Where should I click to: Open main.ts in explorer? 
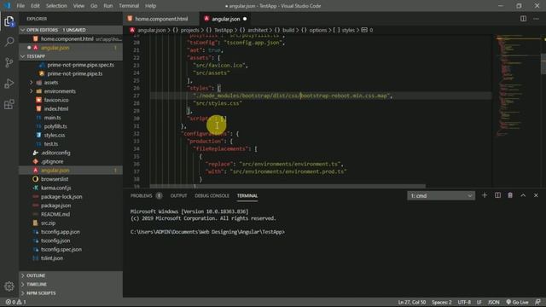point(52,118)
